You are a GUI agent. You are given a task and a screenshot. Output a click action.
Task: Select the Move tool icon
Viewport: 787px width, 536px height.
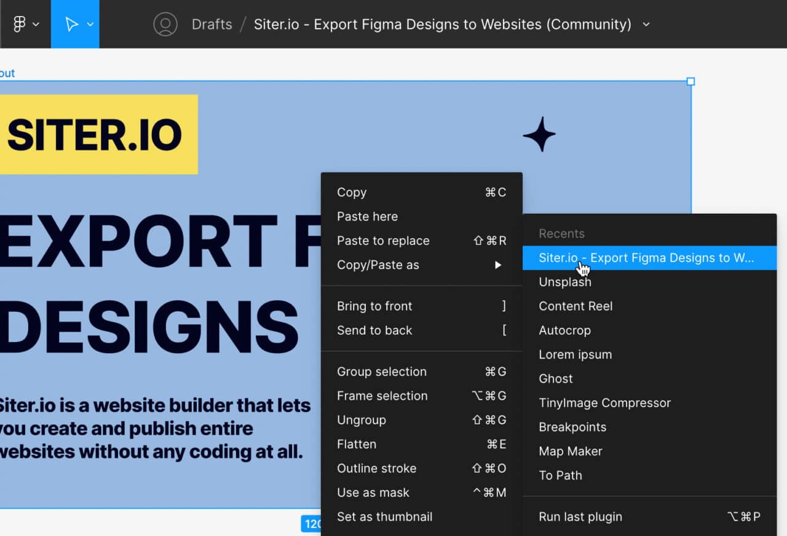tap(69, 24)
